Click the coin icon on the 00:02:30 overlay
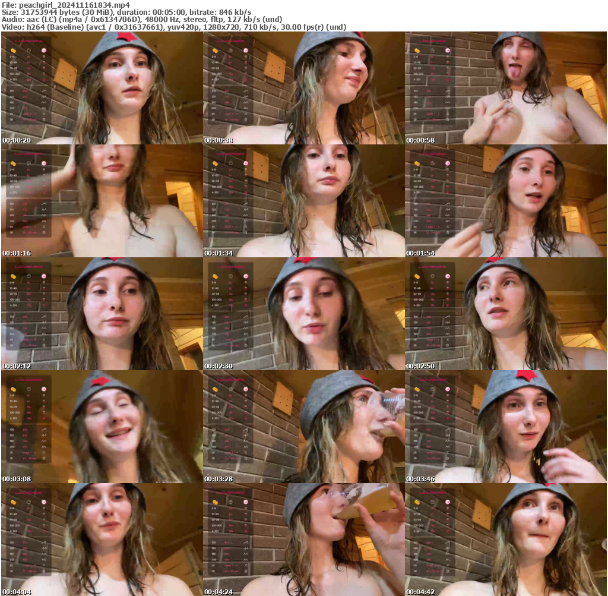The height and width of the screenshot is (596, 608). pyautogui.click(x=216, y=276)
